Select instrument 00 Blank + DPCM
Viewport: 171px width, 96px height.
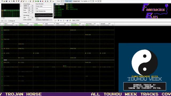click(x=60, y=4)
